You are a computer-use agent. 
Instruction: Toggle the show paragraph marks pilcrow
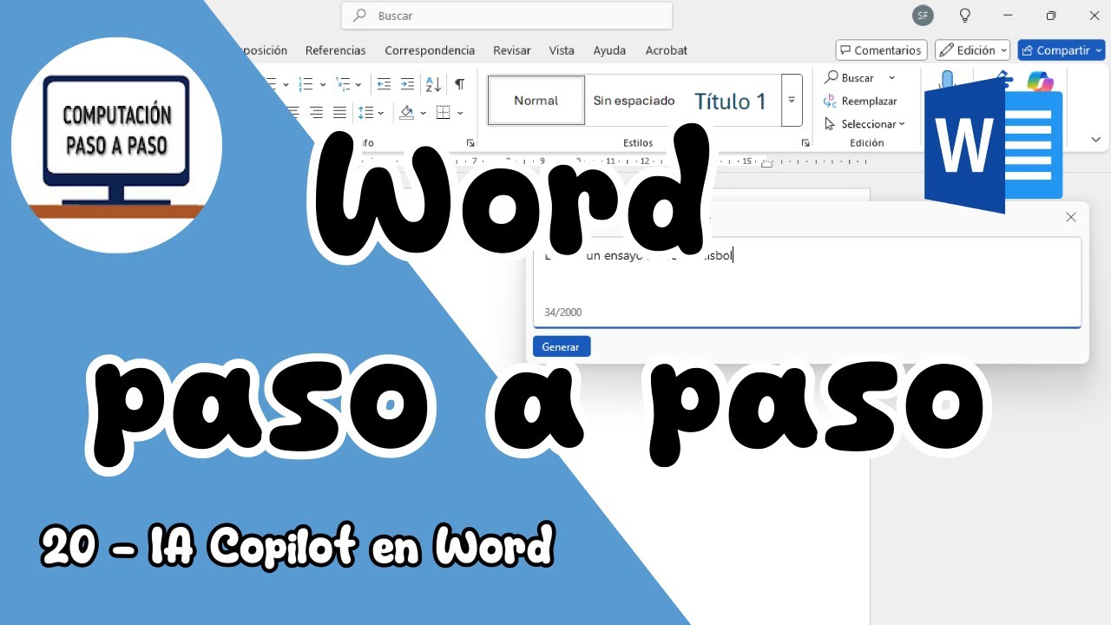pos(459,84)
